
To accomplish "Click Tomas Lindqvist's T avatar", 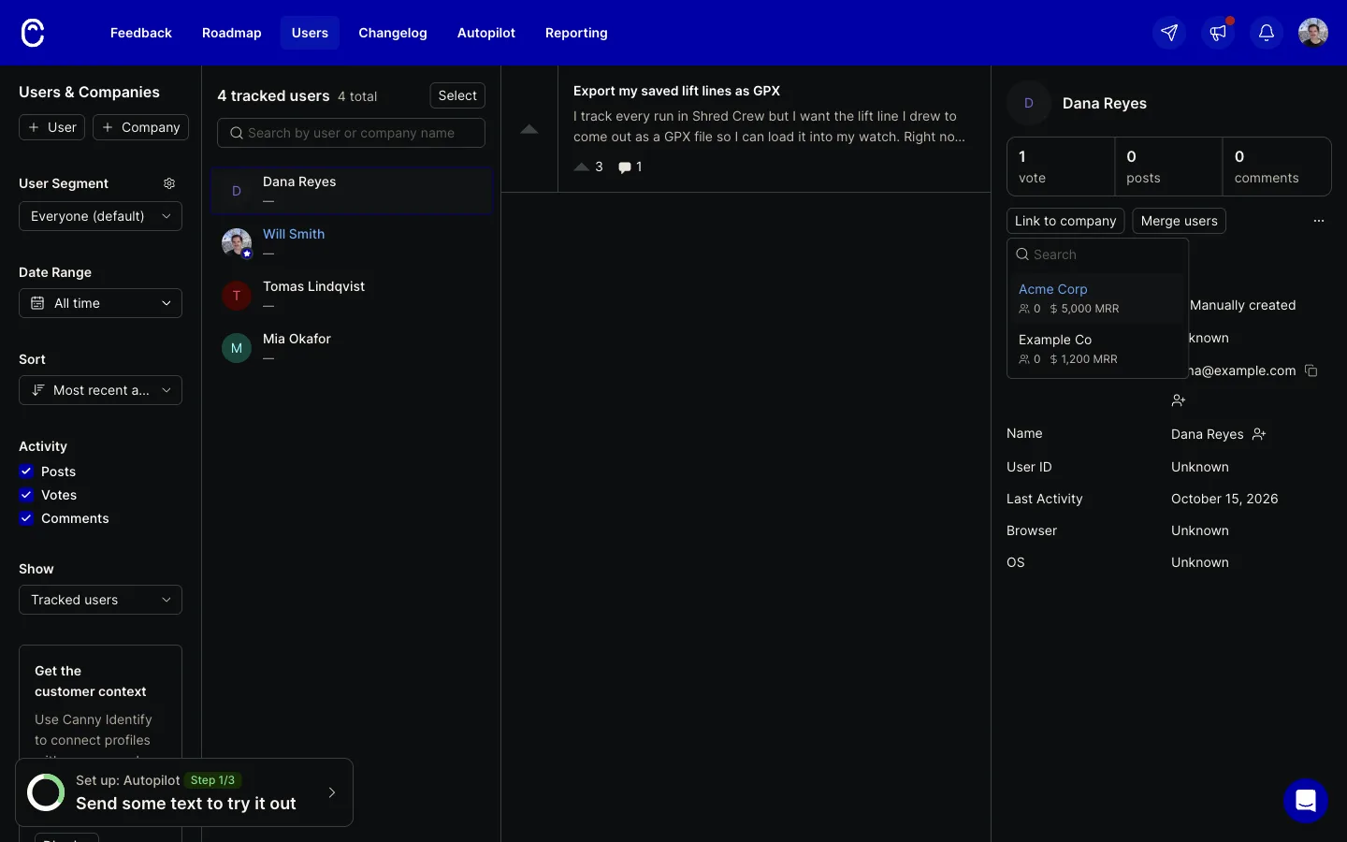I will click(237, 296).
